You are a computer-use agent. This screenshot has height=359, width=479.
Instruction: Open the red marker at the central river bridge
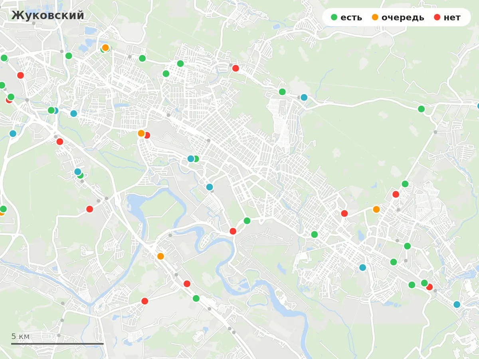point(233,231)
